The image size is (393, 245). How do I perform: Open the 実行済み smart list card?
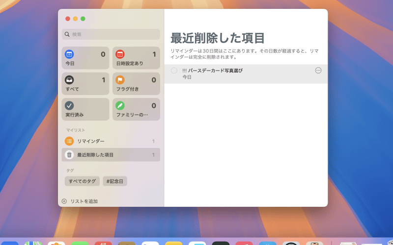point(85,109)
